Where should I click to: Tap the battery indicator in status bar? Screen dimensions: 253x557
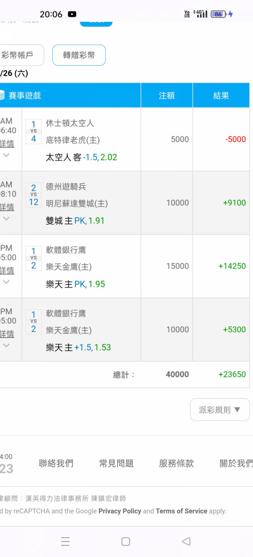(x=219, y=14)
